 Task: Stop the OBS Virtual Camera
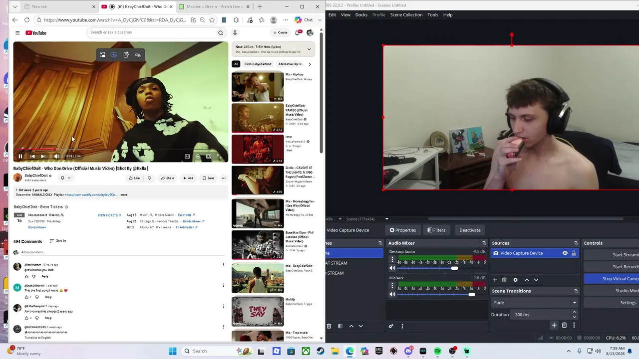[612, 279]
